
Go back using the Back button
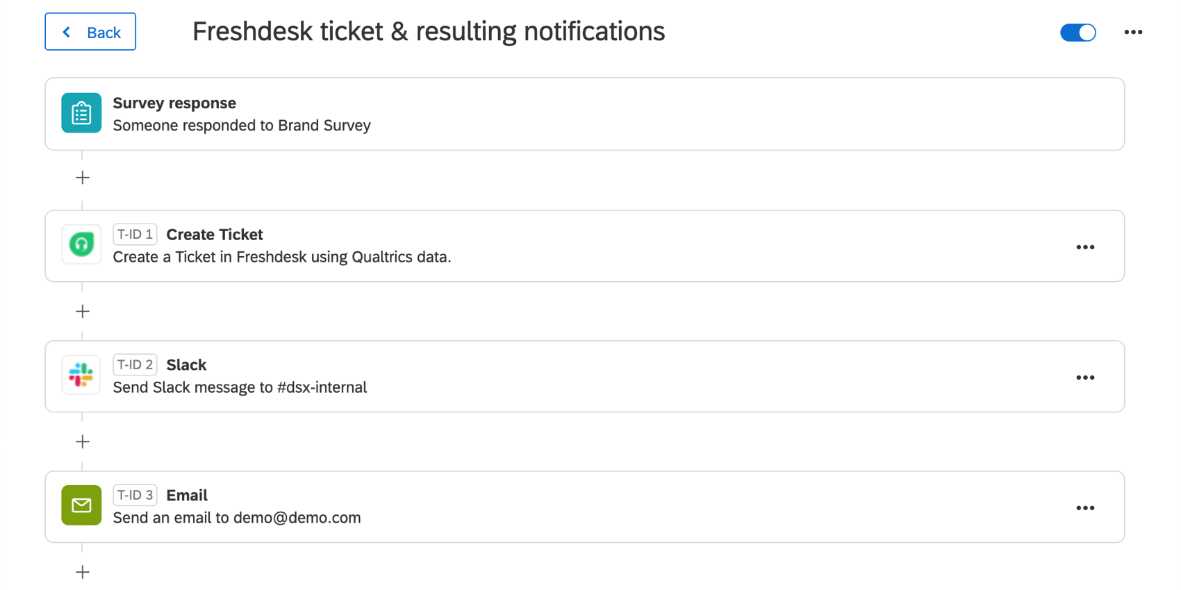coord(90,32)
